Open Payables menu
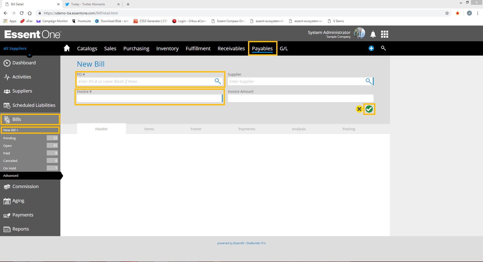 [262, 49]
